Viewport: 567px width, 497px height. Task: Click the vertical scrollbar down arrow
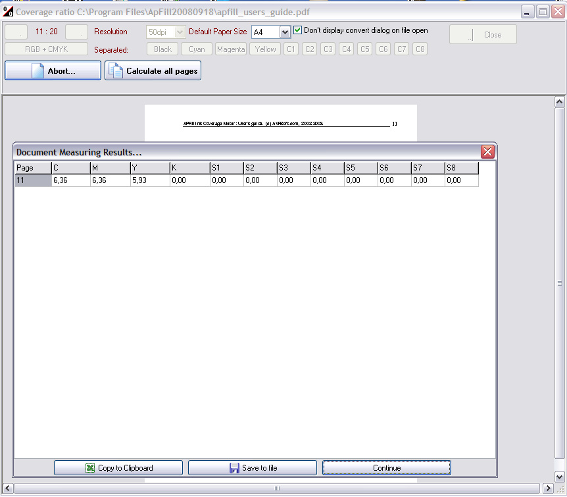click(x=559, y=477)
